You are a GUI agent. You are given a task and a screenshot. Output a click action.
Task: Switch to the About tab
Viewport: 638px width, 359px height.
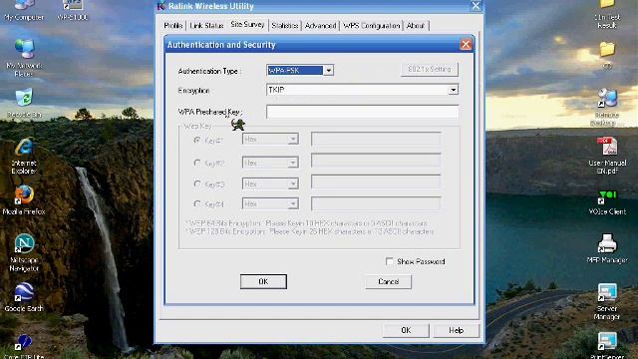pyautogui.click(x=416, y=25)
